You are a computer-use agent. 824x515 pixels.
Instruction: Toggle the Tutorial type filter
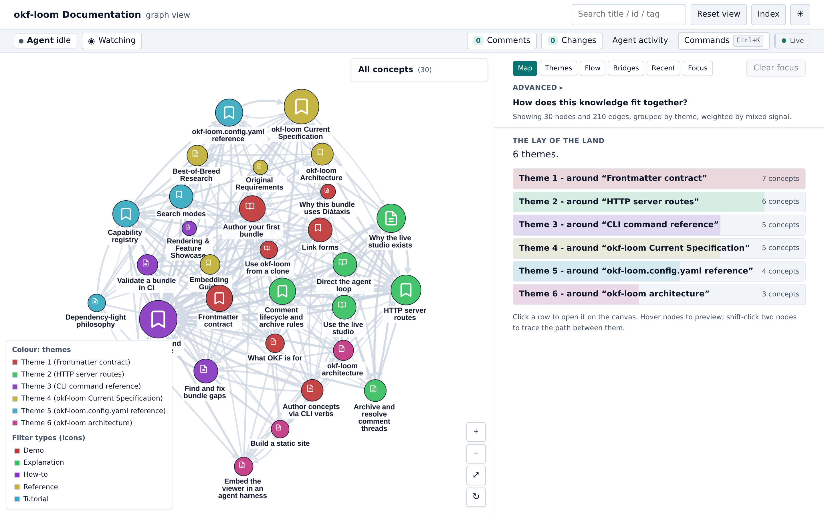point(31,499)
